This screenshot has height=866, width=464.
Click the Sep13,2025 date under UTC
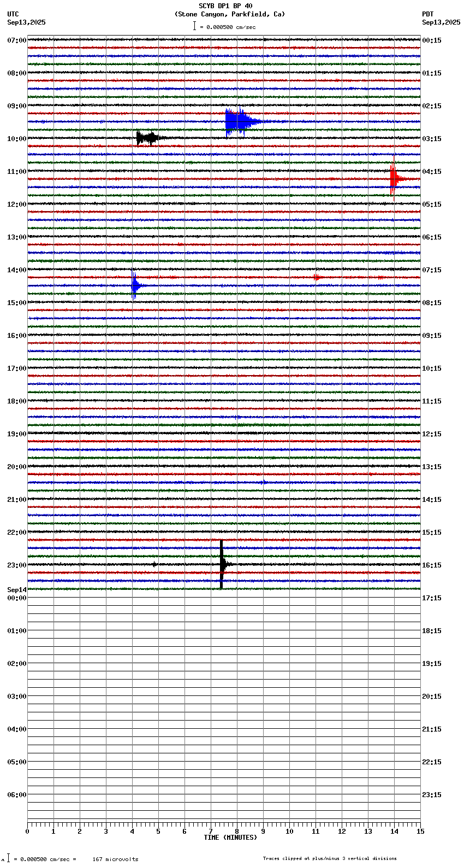pos(27,22)
